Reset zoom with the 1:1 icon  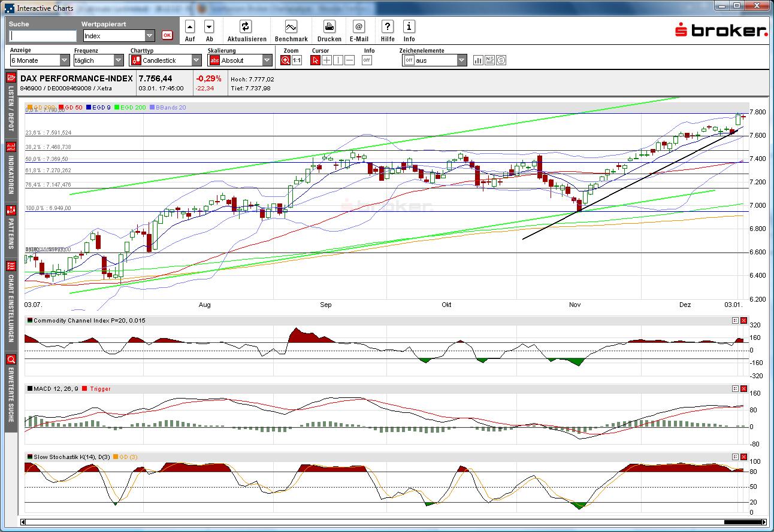(297, 60)
